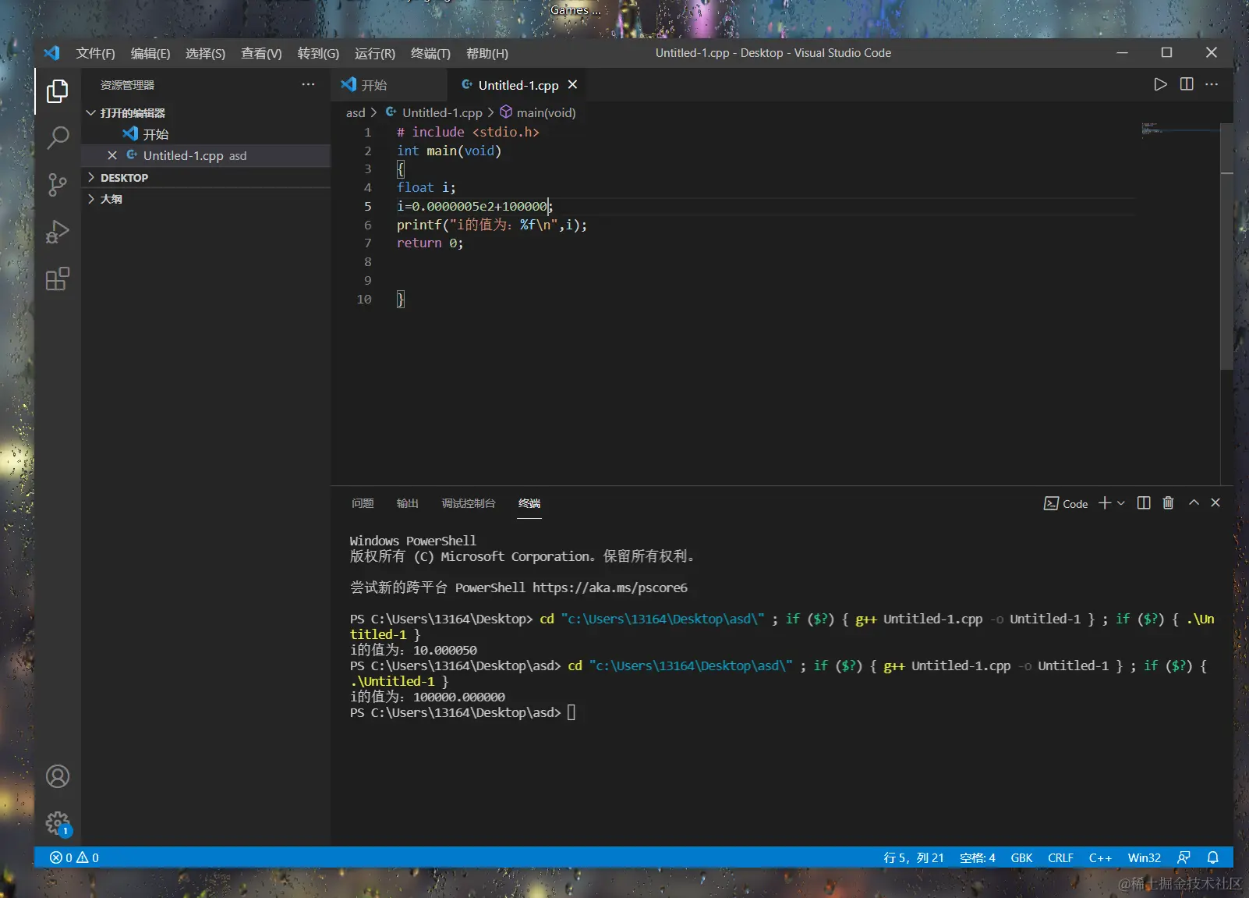Click the errors and warnings status indicator
Image resolution: width=1249 pixels, height=898 pixels.
point(75,857)
